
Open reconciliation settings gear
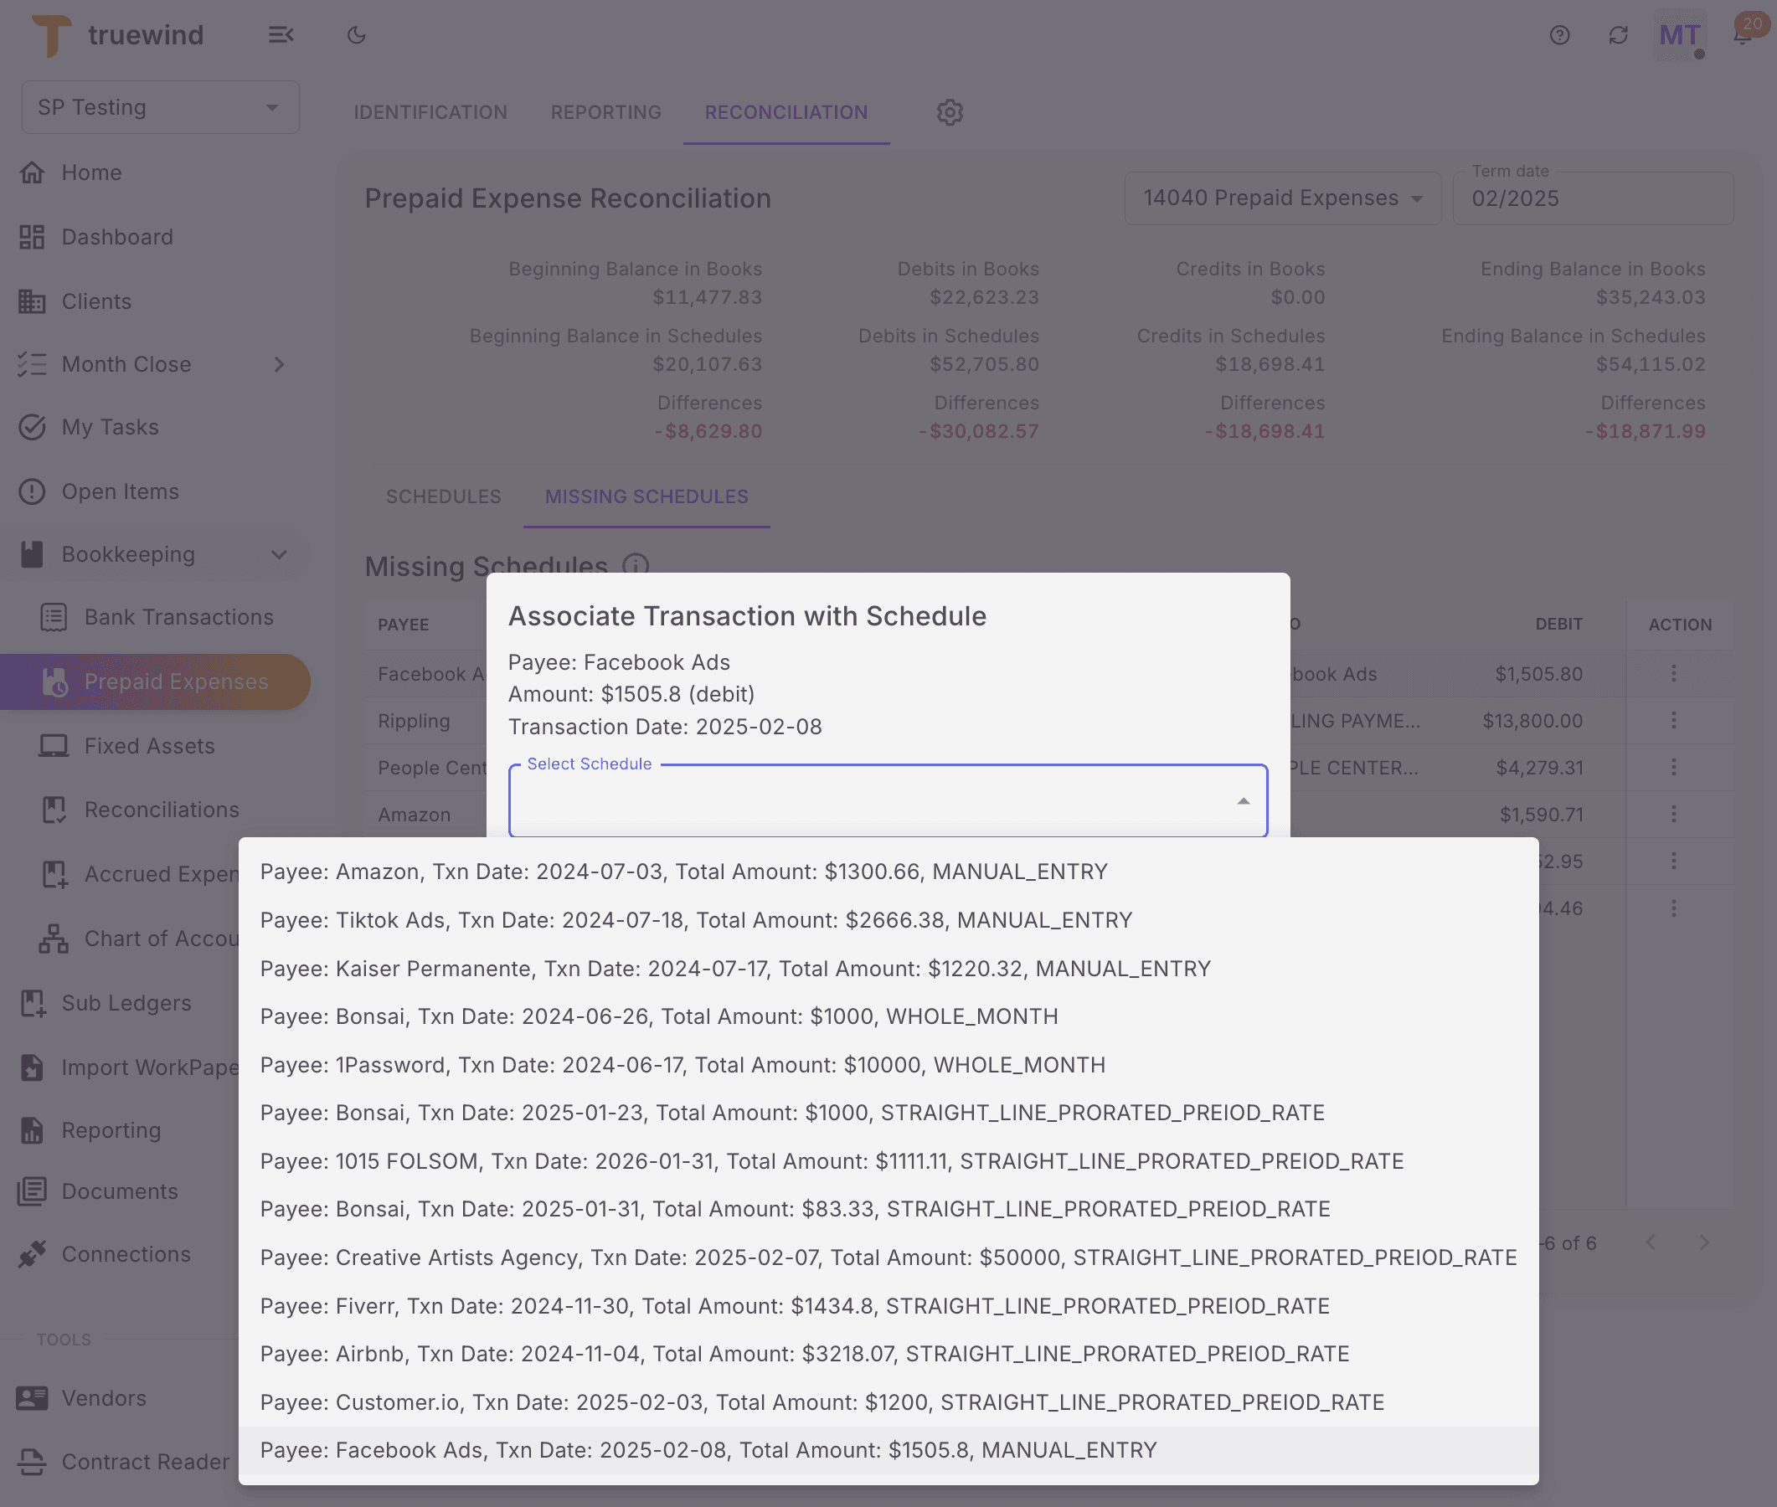point(949,112)
